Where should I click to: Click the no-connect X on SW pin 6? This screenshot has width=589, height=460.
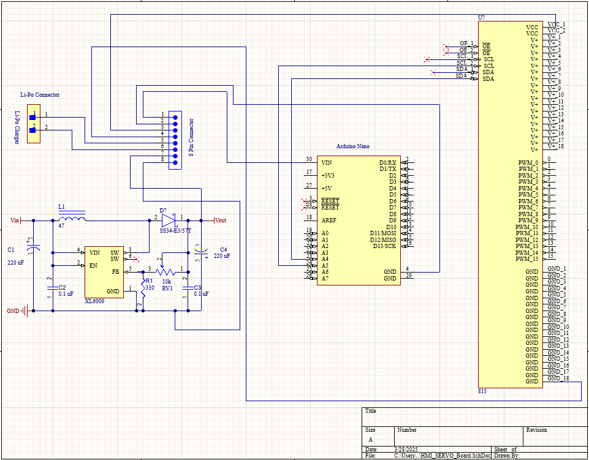click(137, 258)
